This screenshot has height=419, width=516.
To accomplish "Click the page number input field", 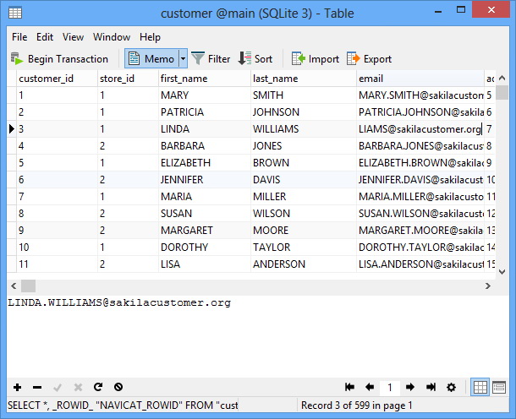I will coord(390,387).
